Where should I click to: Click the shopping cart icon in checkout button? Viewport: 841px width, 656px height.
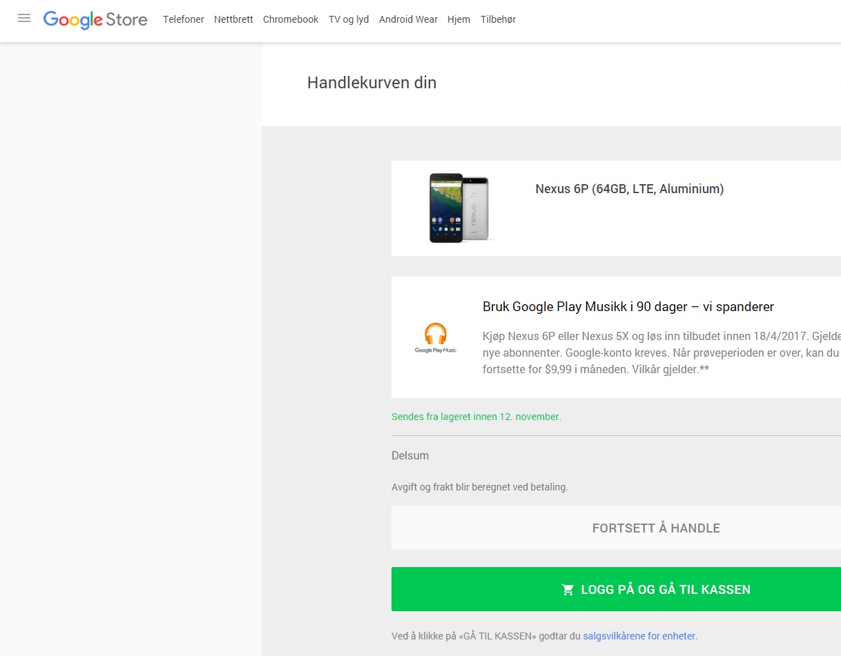pos(568,590)
